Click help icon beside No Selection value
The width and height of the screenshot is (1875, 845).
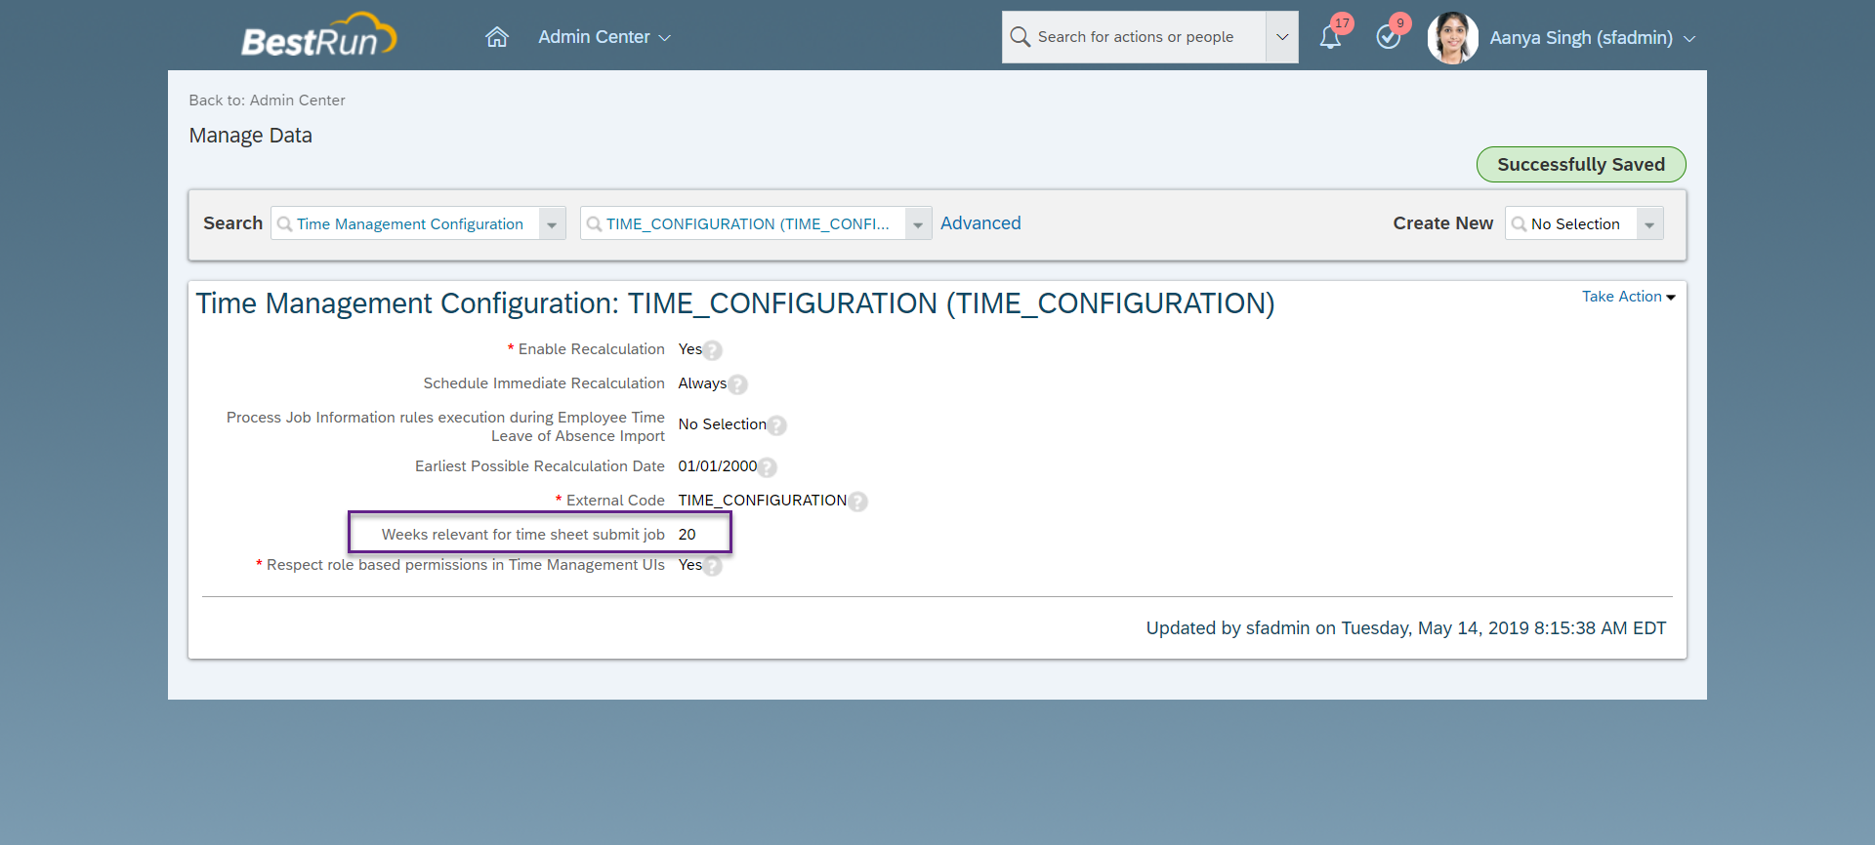pos(776,425)
